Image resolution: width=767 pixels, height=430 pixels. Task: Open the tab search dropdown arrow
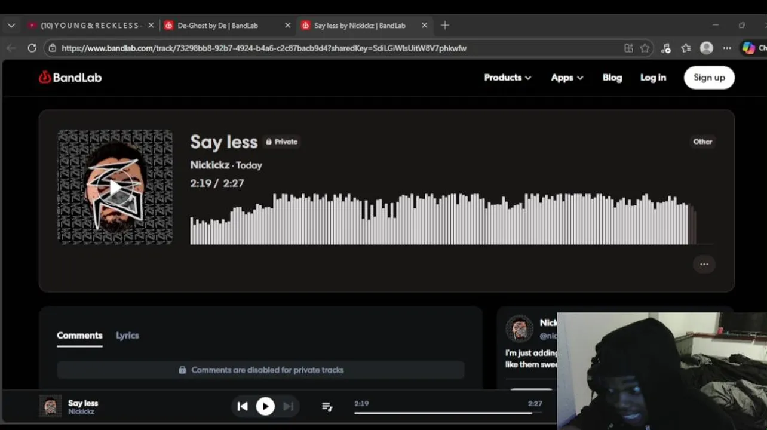[x=11, y=26]
